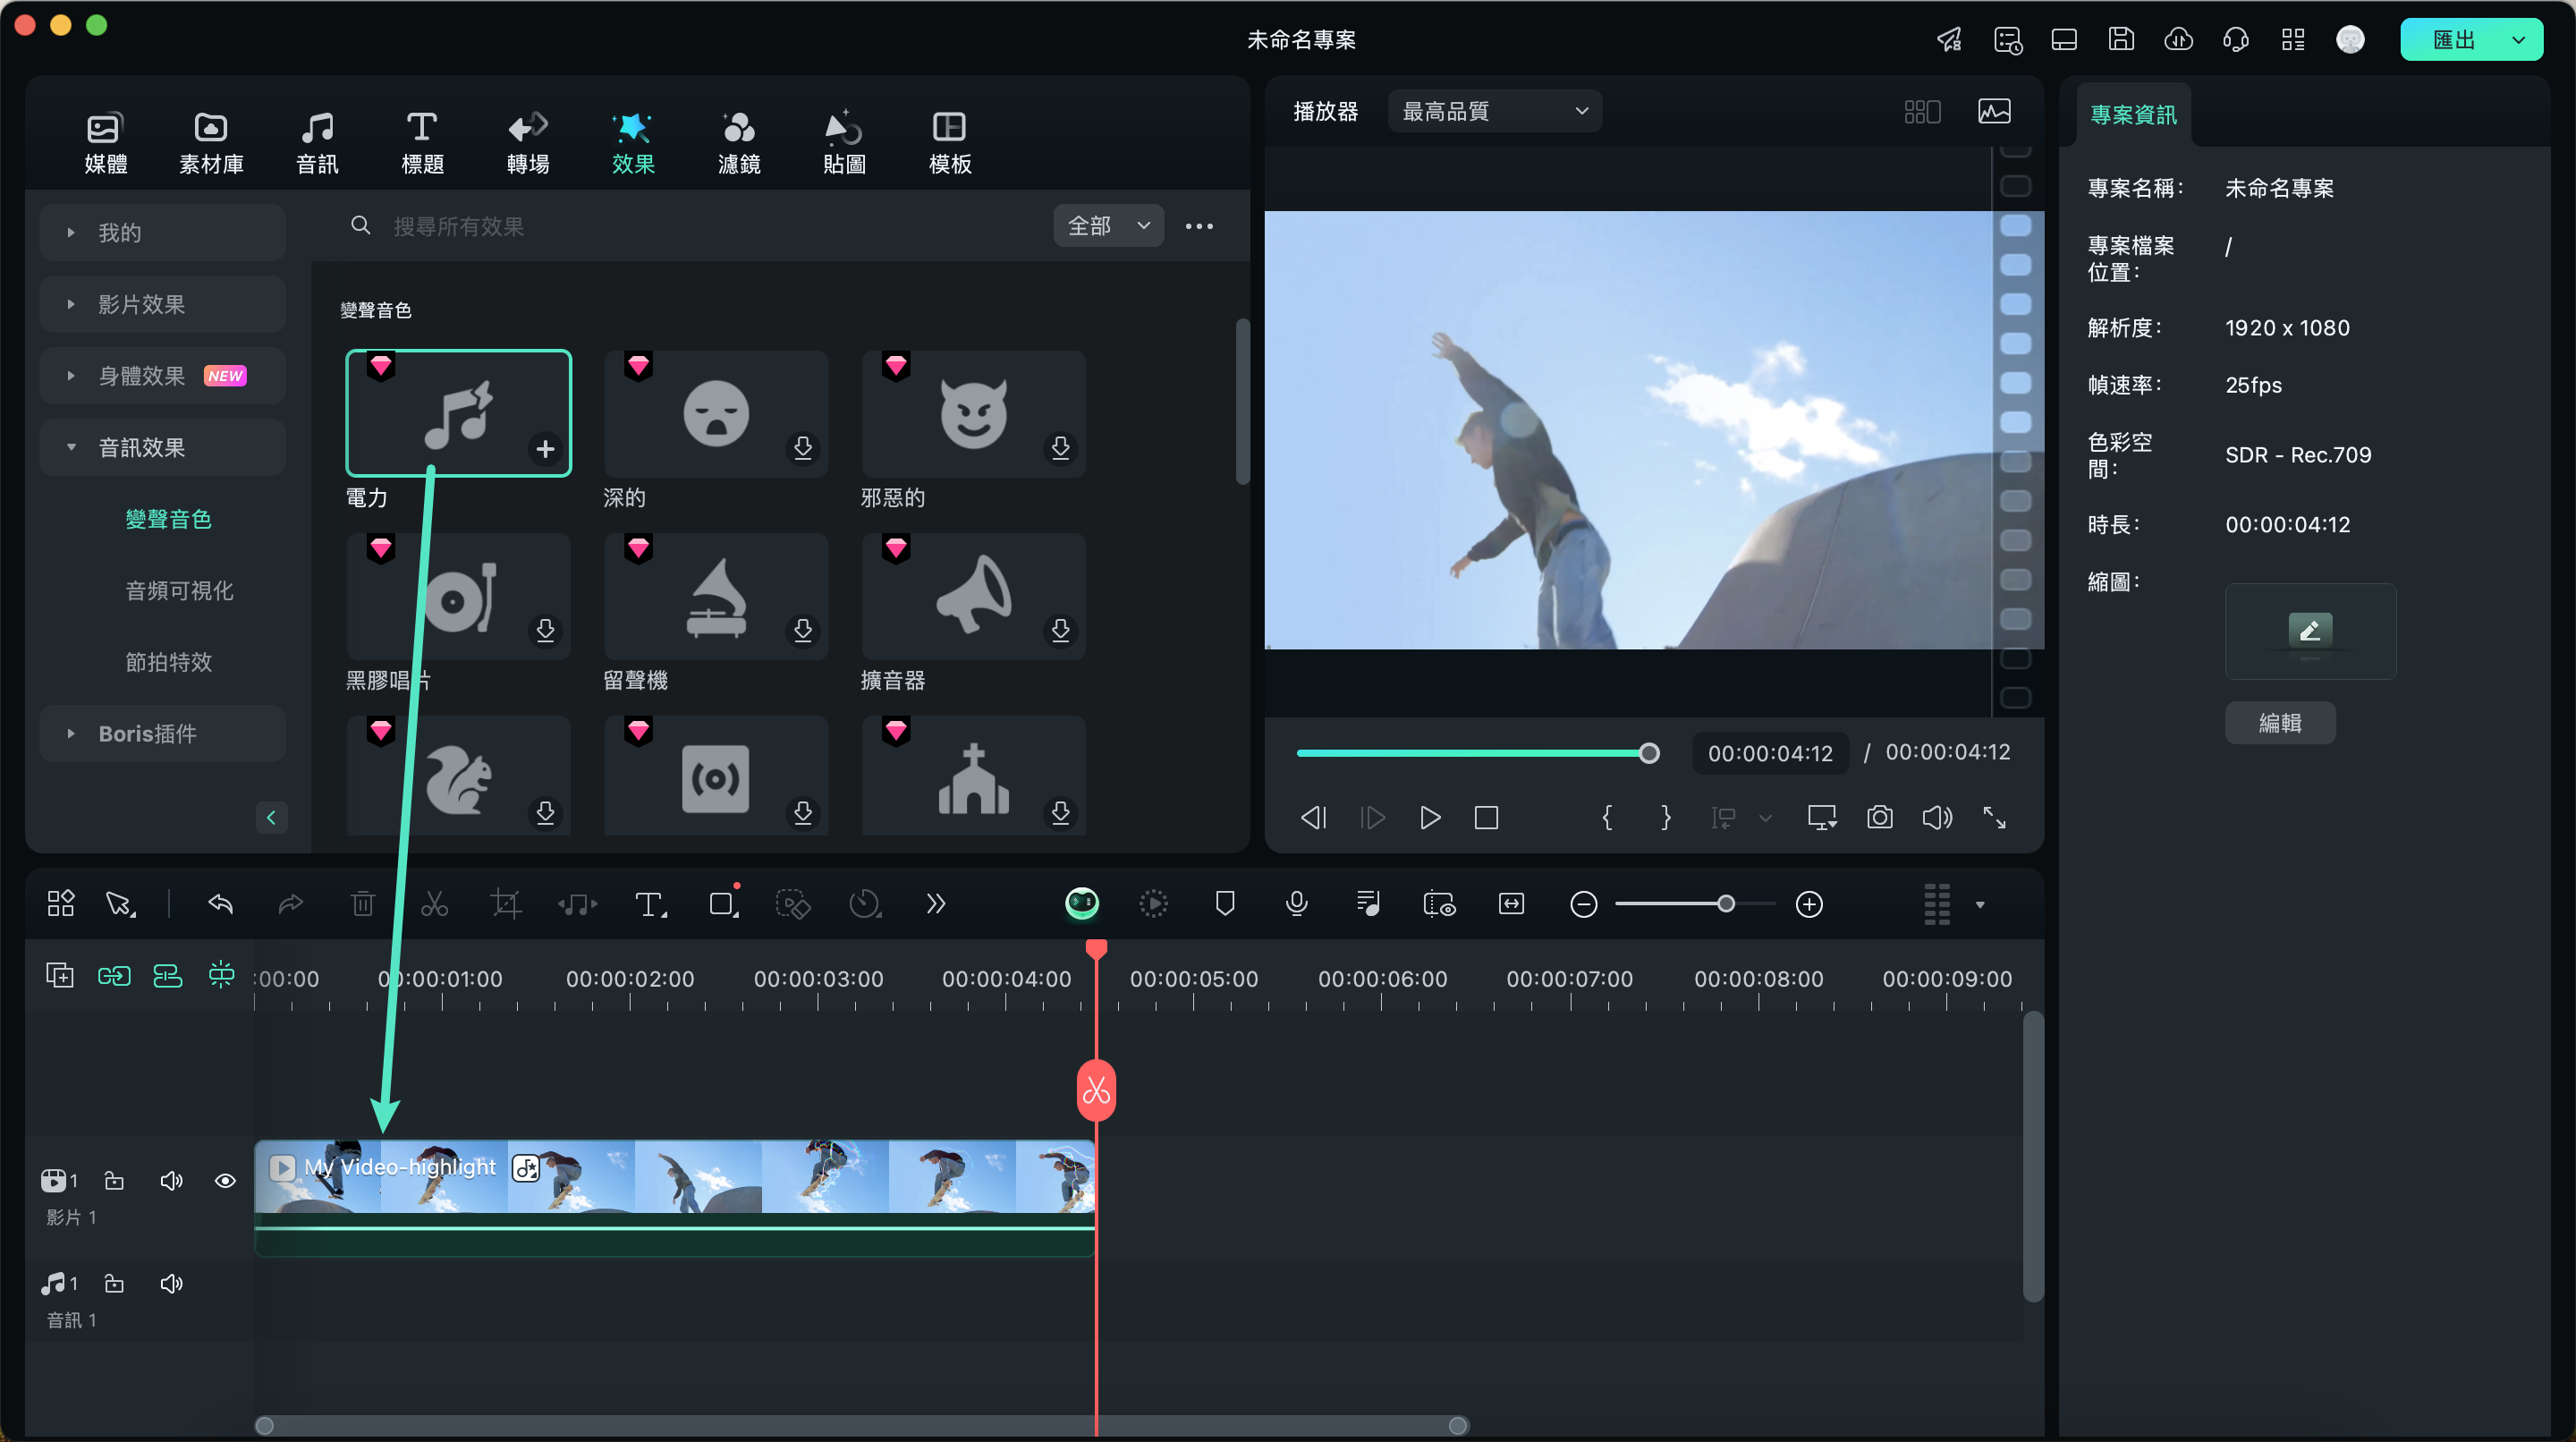Adjust the timeline zoom slider
The image size is (2576, 1442).
pyautogui.click(x=1725, y=904)
